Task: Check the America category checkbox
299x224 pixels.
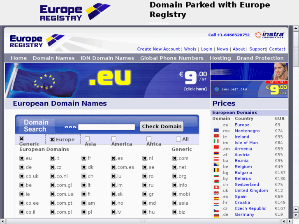Action: point(114,139)
